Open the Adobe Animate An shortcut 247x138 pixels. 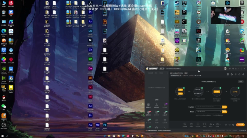(x=90, y=23)
